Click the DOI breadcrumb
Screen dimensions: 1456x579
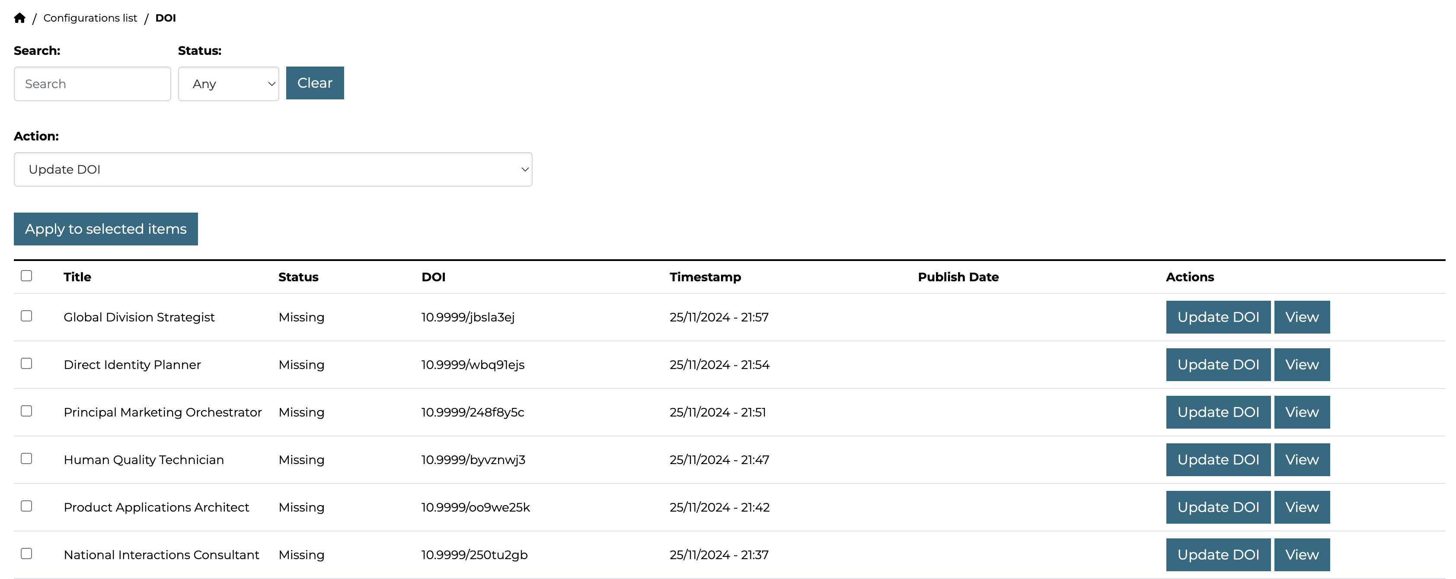click(166, 18)
